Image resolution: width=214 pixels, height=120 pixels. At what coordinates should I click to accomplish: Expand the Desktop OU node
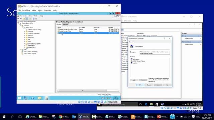[24, 32]
